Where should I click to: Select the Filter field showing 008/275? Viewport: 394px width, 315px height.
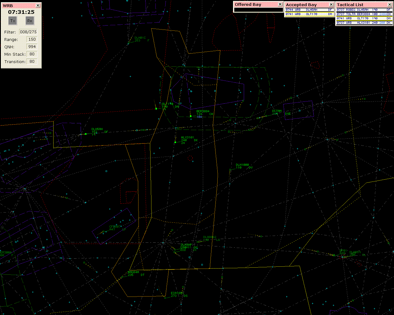tap(28, 32)
